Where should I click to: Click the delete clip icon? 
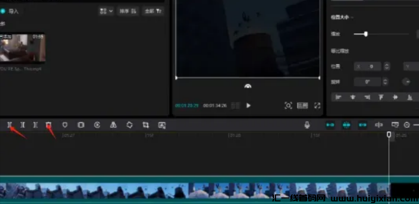(49, 125)
